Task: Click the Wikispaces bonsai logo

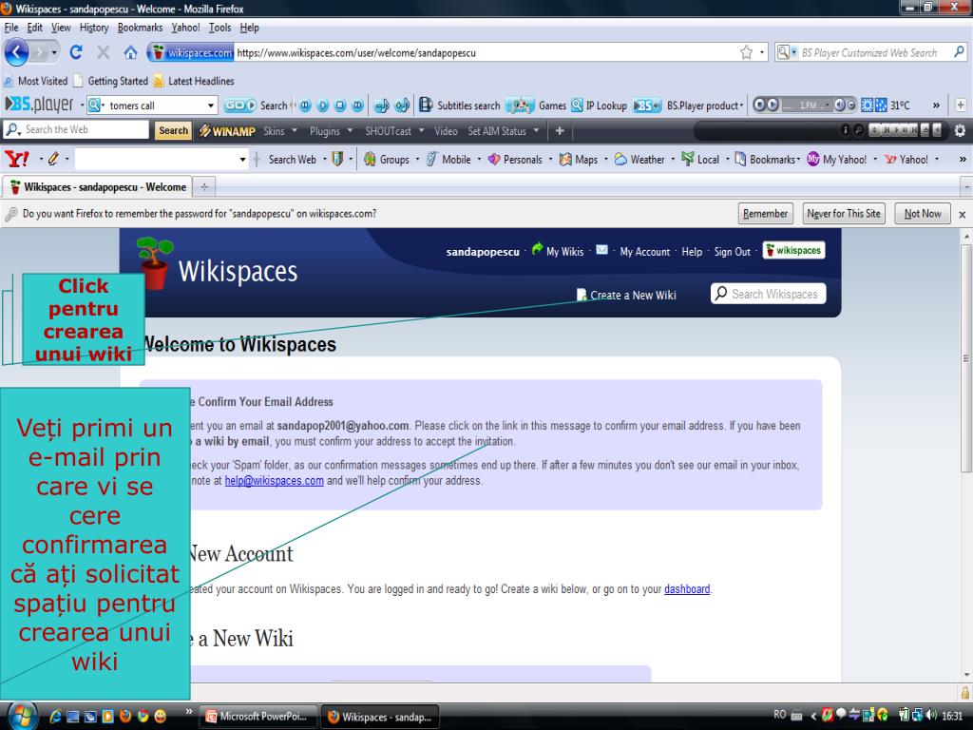Action: (x=155, y=263)
